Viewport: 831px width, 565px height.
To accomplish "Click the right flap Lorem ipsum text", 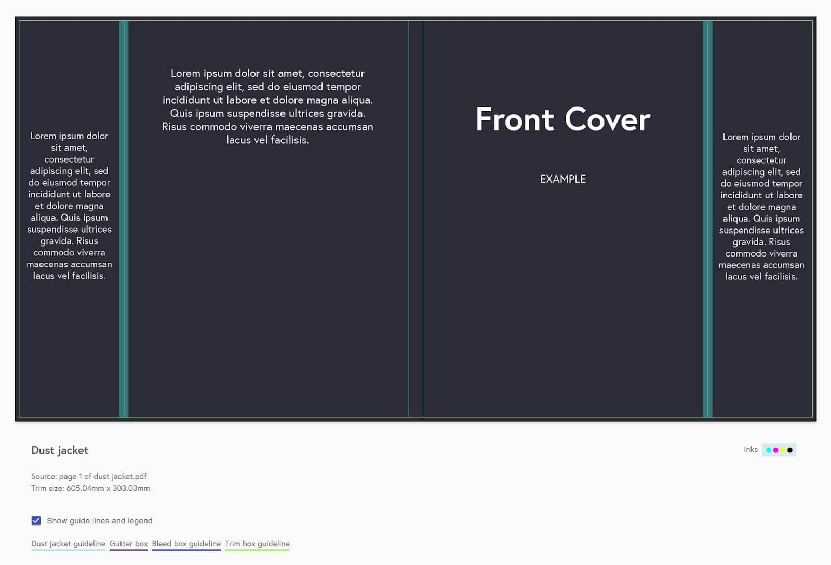I will point(761,207).
